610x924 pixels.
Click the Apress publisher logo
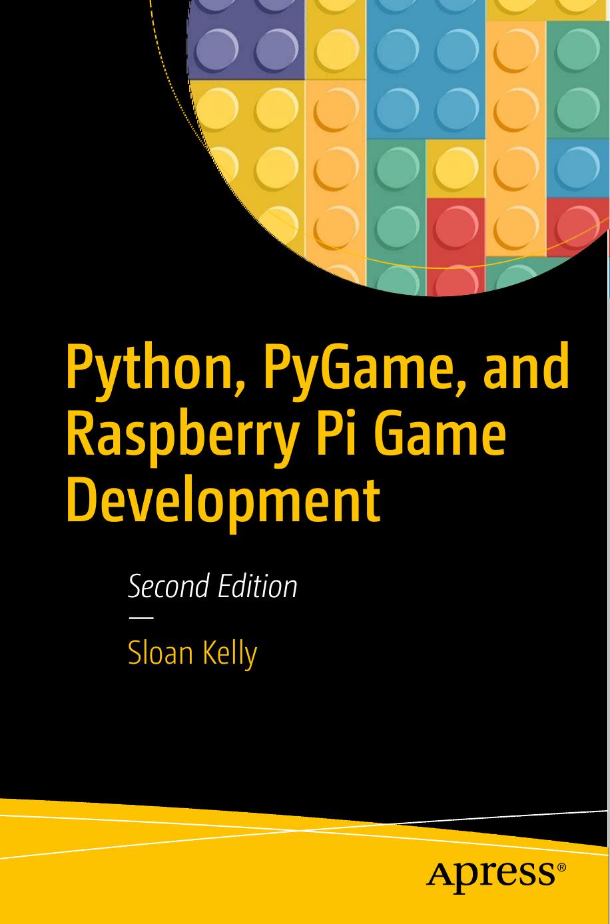pos(493,875)
